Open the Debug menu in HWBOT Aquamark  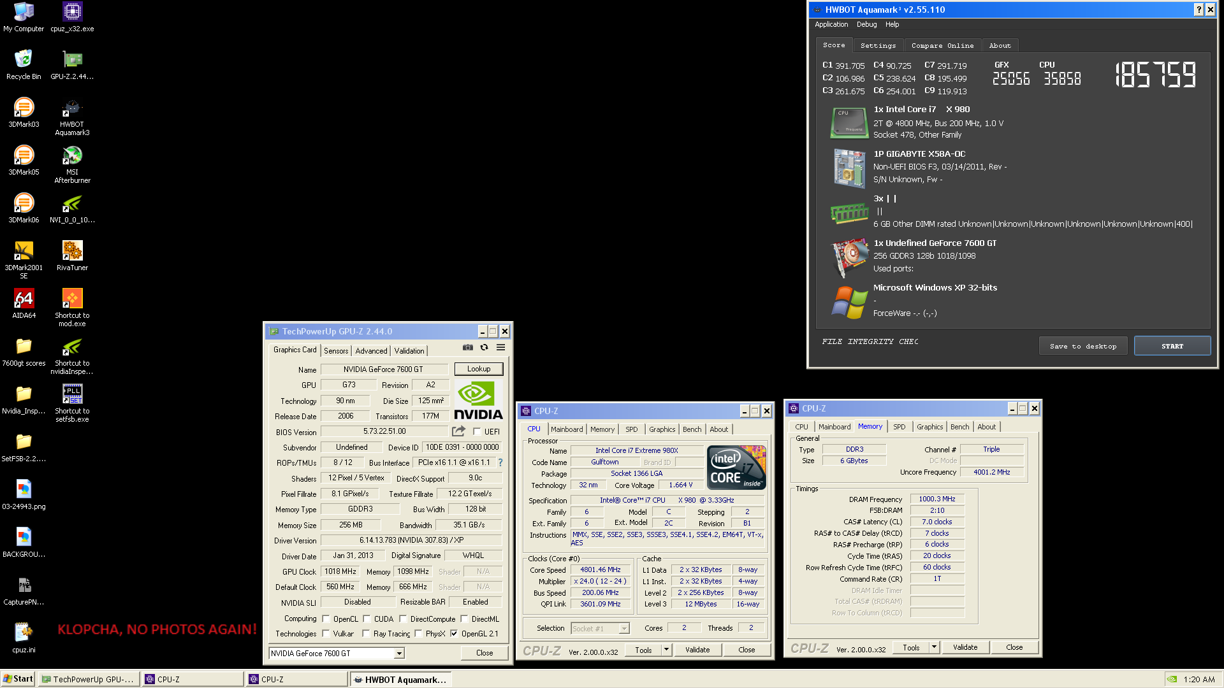[866, 24]
